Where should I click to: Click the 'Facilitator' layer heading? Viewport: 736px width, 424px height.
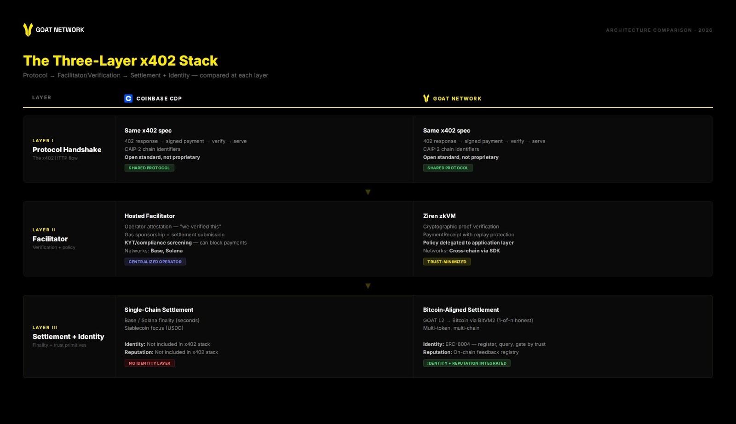pyautogui.click(x=50, y=239)
